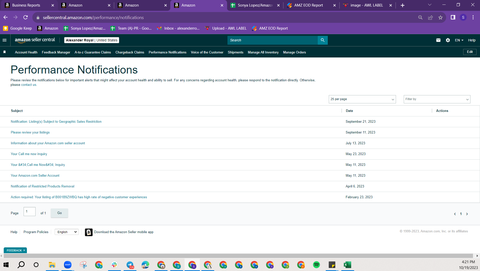Open the English language selector in footer

coord(67,232)
